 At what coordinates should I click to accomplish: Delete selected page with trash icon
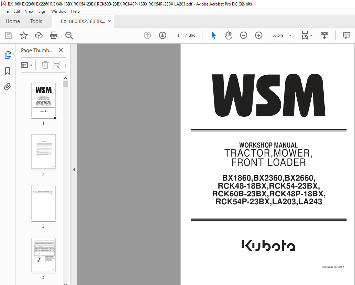click(x=45, y=65)
